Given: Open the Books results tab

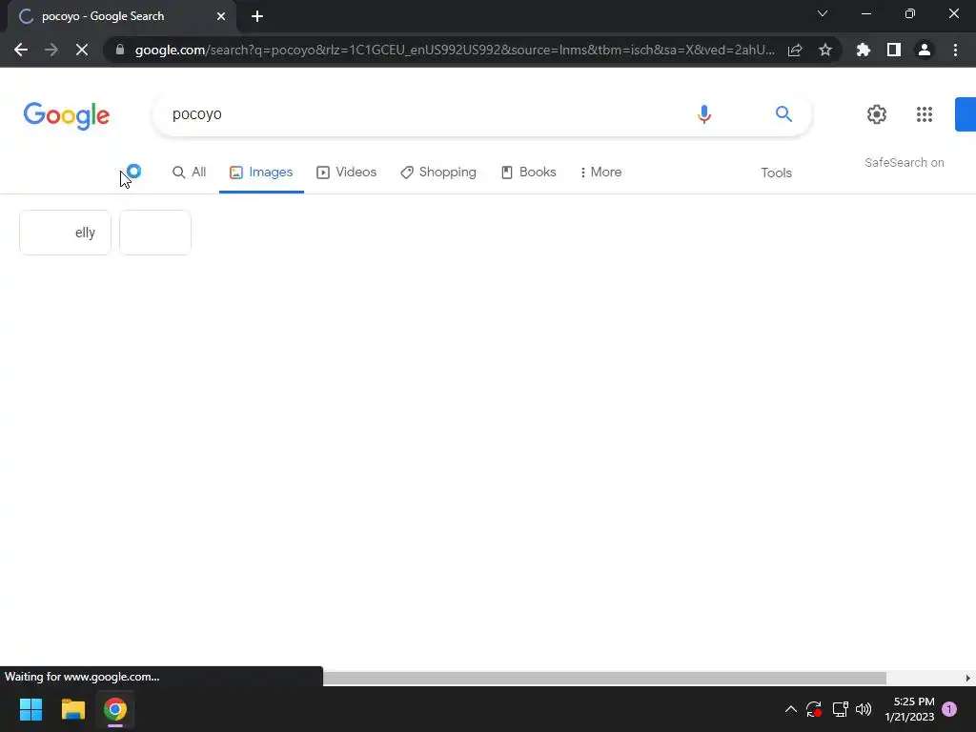Looking at the screenshot, I should point(528,173).
